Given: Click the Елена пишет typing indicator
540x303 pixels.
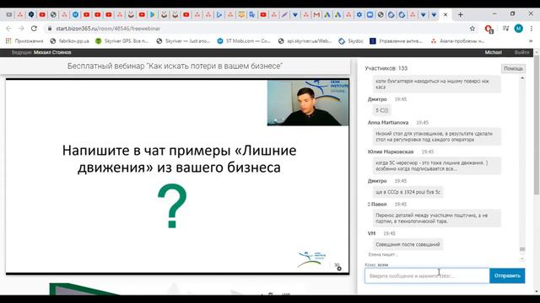Looking at the screenshot, I should 383,254.
